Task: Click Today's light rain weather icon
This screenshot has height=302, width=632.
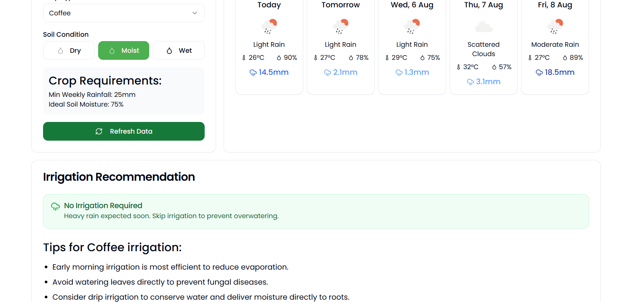Action: [269, 26]
